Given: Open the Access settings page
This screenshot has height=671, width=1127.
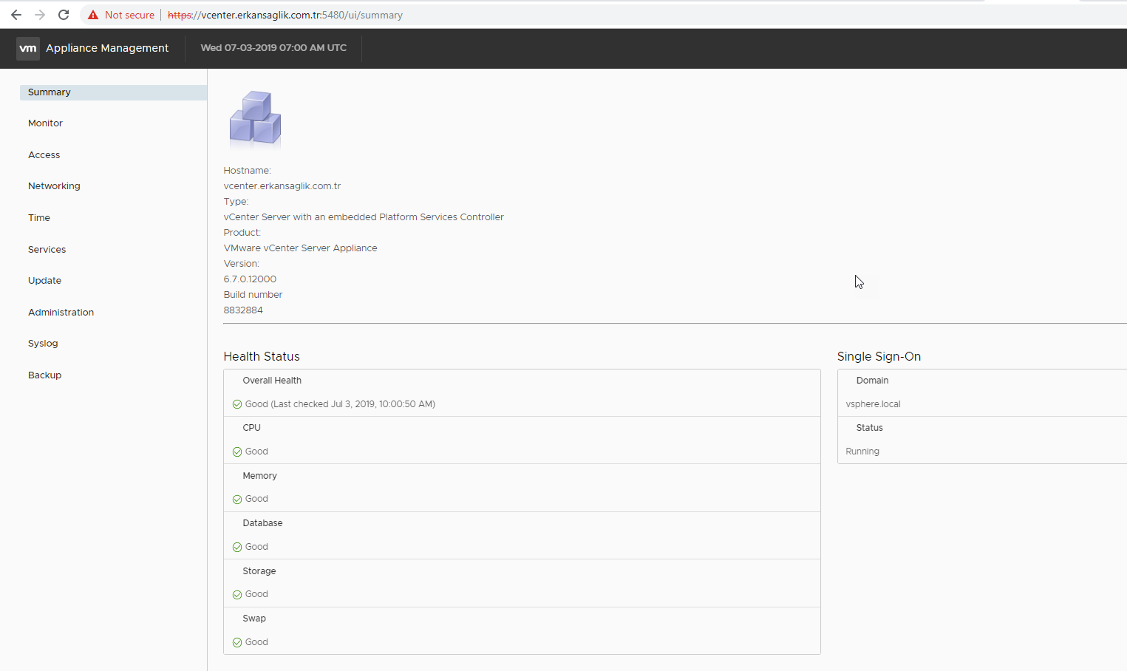Looking at the screenshot, I should (x=44, y=155).
